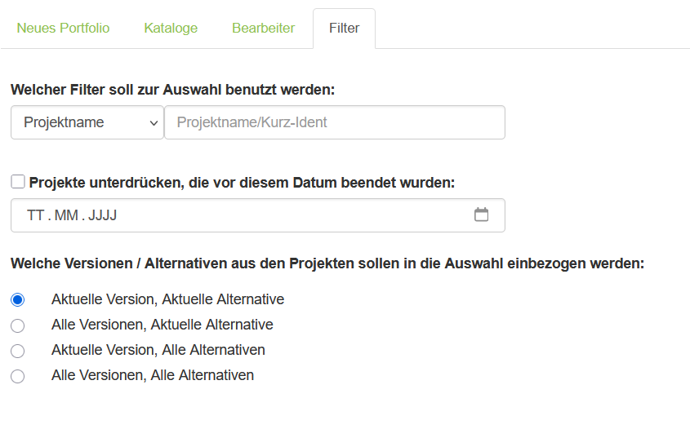The height and width of the screenshot is (438, 690).
Task: Pick radio 'Aktuelle Version, Alle Alternativen'
Action: 17,351
